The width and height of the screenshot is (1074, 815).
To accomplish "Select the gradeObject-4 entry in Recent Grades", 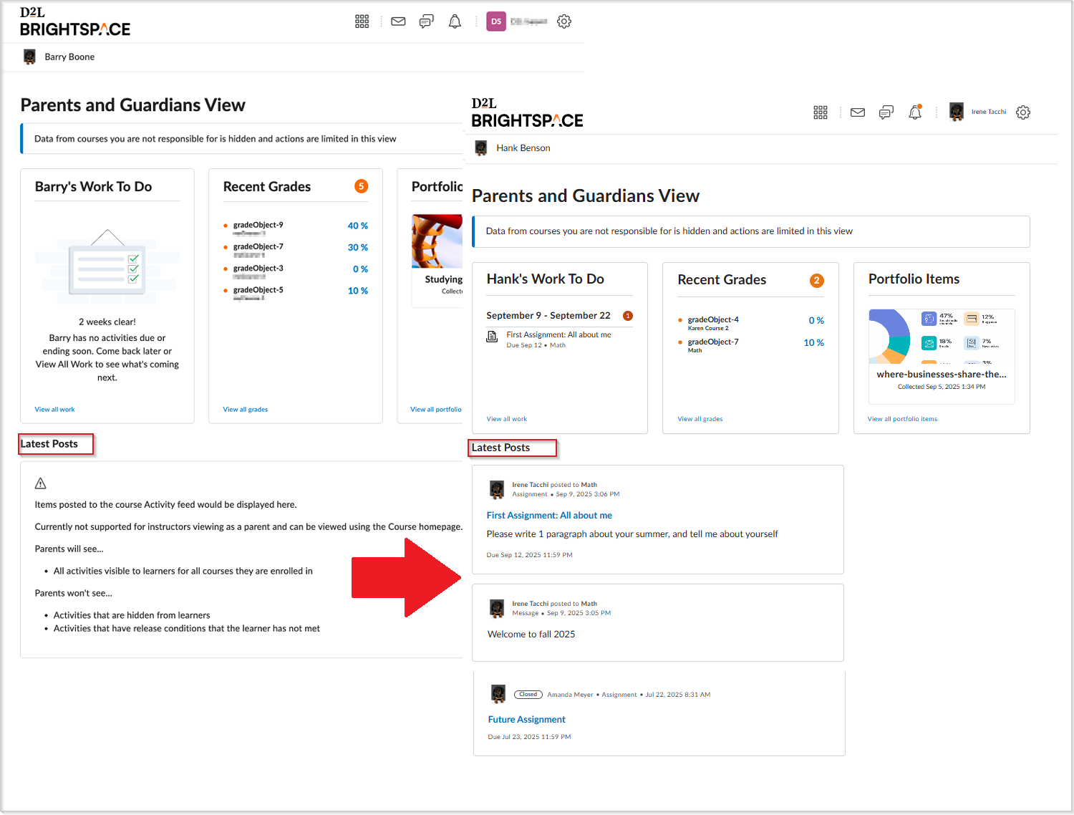I will [713, 319].
